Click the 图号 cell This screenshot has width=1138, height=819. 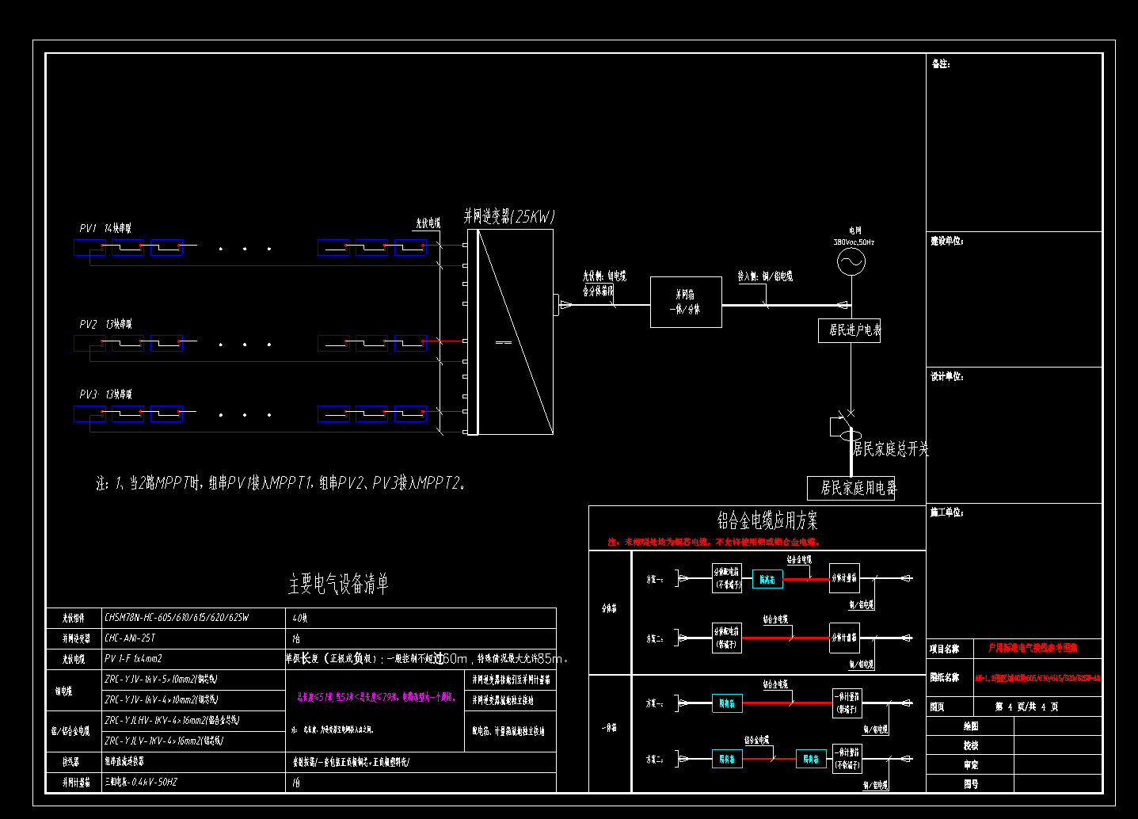[x=971, y=783]
